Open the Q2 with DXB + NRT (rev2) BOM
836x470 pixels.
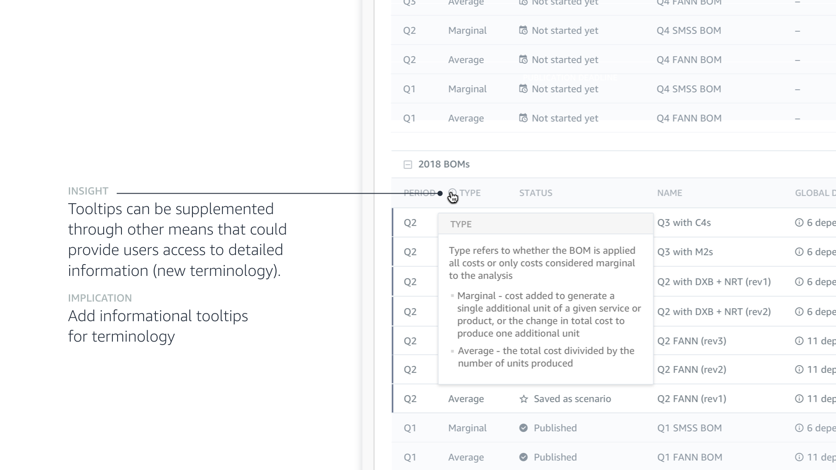pos(714,312)
